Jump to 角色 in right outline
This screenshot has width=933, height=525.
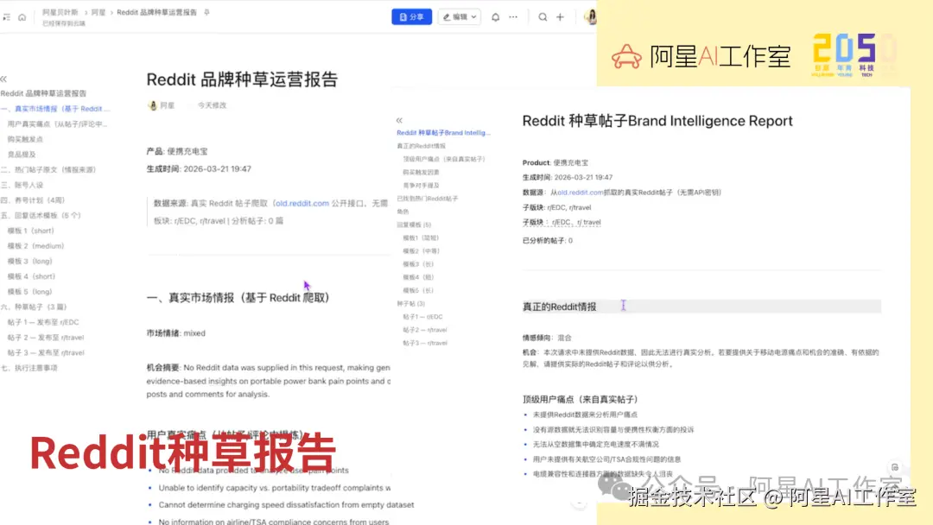click(x=403, y=212)
